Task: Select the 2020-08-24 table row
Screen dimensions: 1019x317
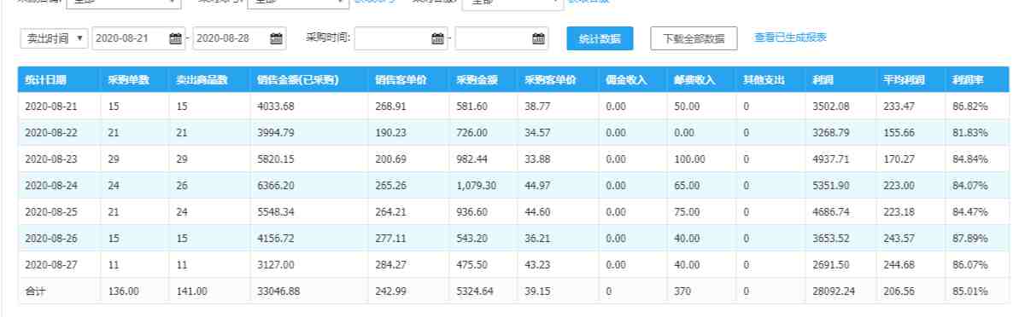Action: [513, 186]
